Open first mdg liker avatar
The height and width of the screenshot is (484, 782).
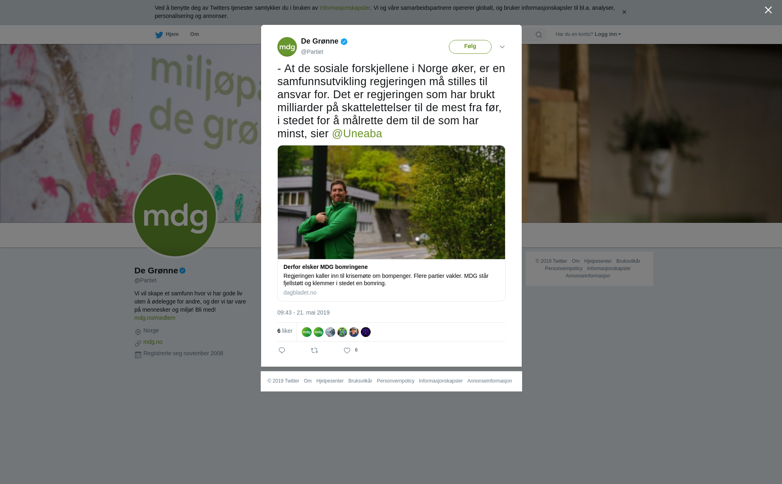(x=307, y=332)
